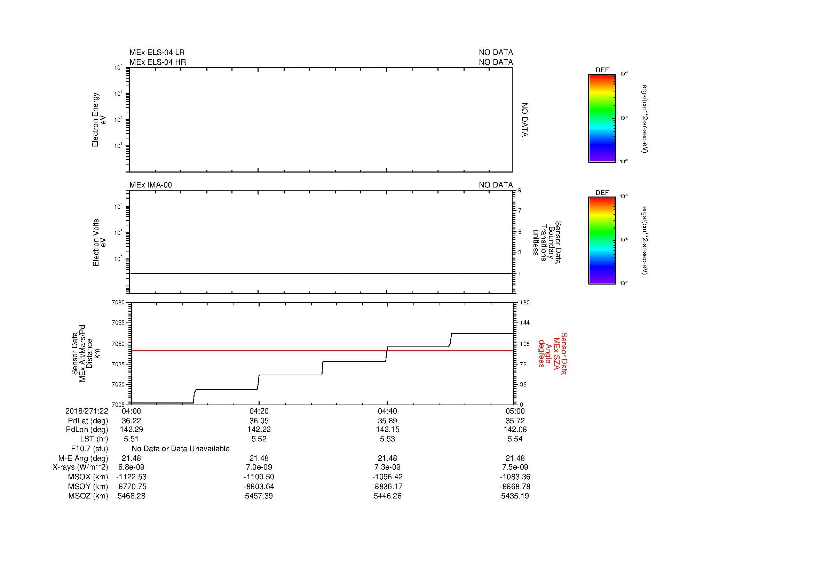This screenshot has height=575, width=814.
Task: Click the rotated 'NO DATA' text beside the top panel
Action: pos(525,120)
